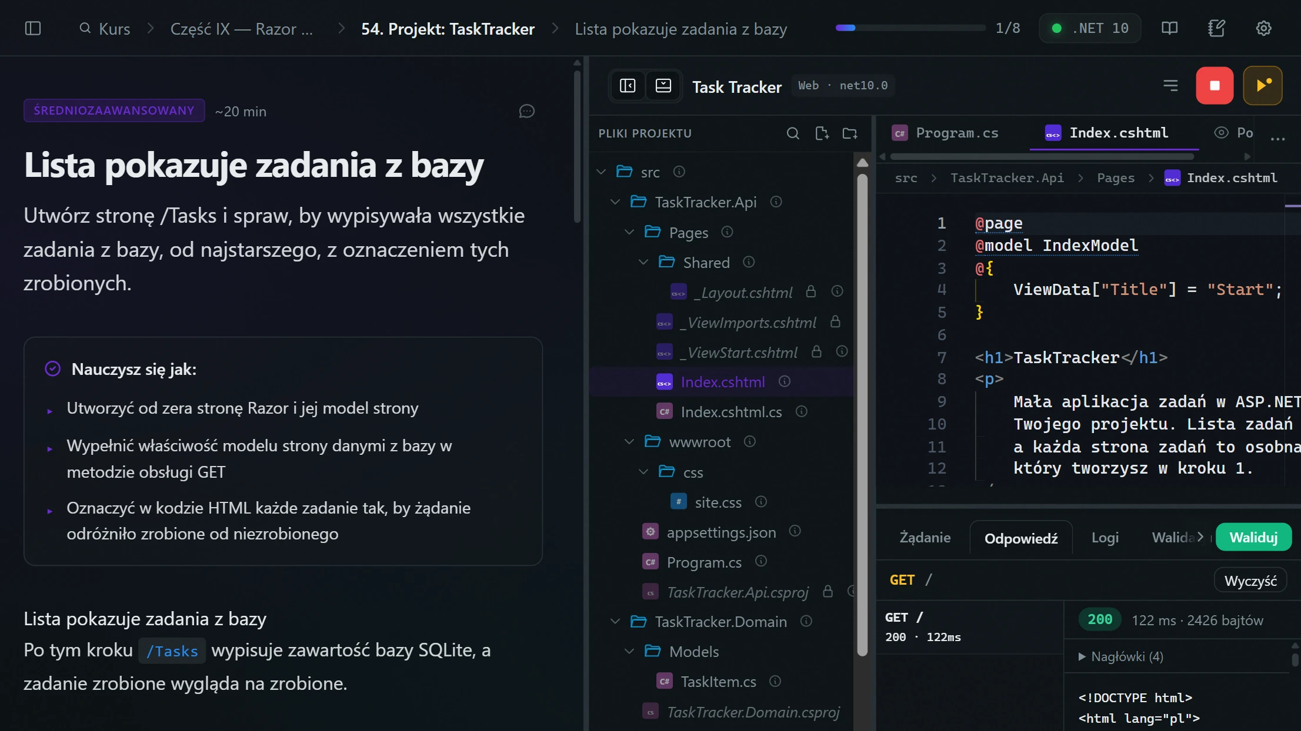Screen dimensions: 1301x731
Task: Open the settings gear icon
Action: coord(1263,28)
